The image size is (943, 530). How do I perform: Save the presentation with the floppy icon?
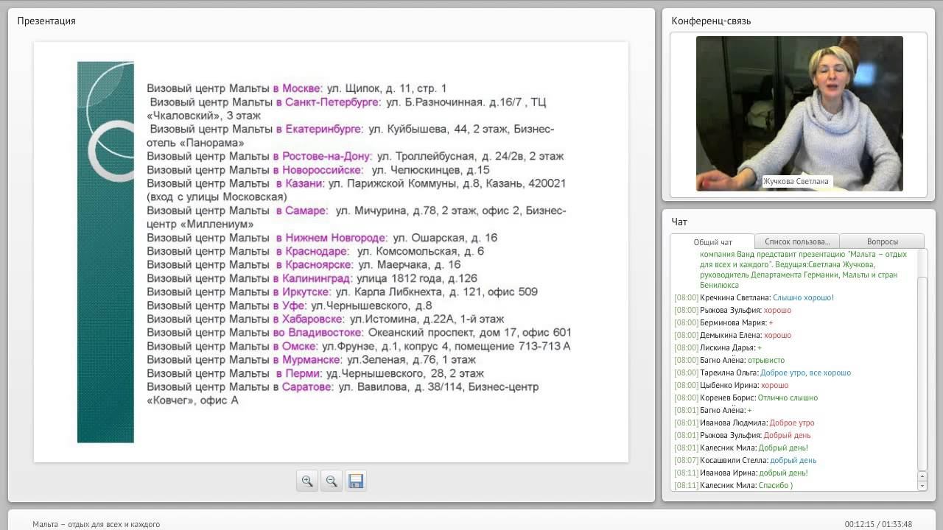point(356,481)
